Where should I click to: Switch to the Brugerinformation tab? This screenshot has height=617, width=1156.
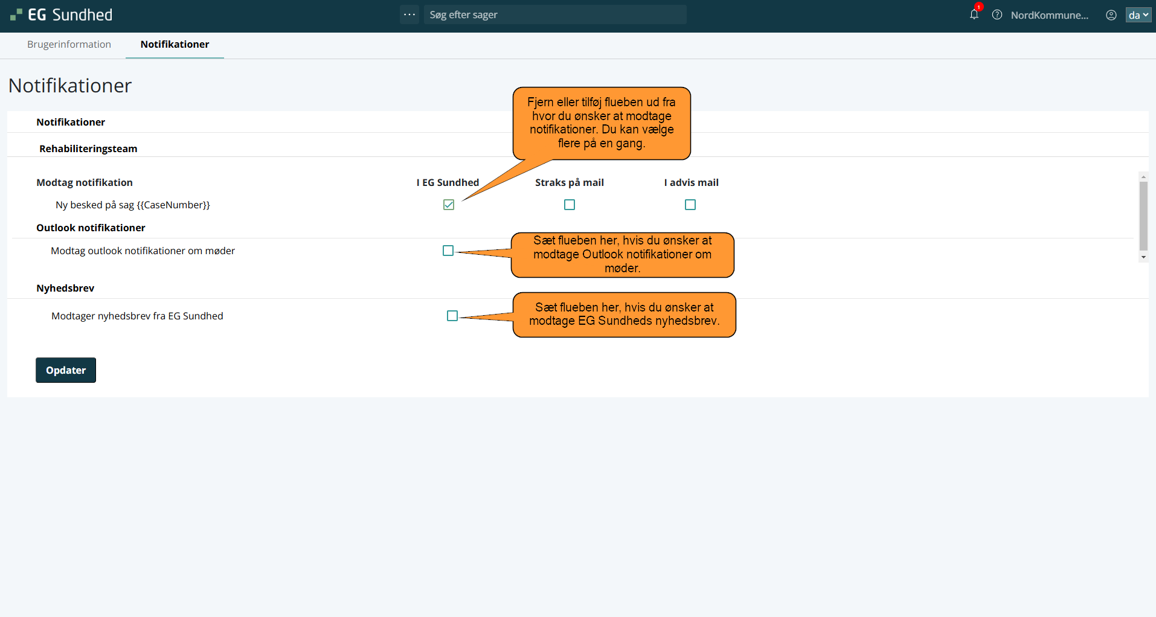69,45
